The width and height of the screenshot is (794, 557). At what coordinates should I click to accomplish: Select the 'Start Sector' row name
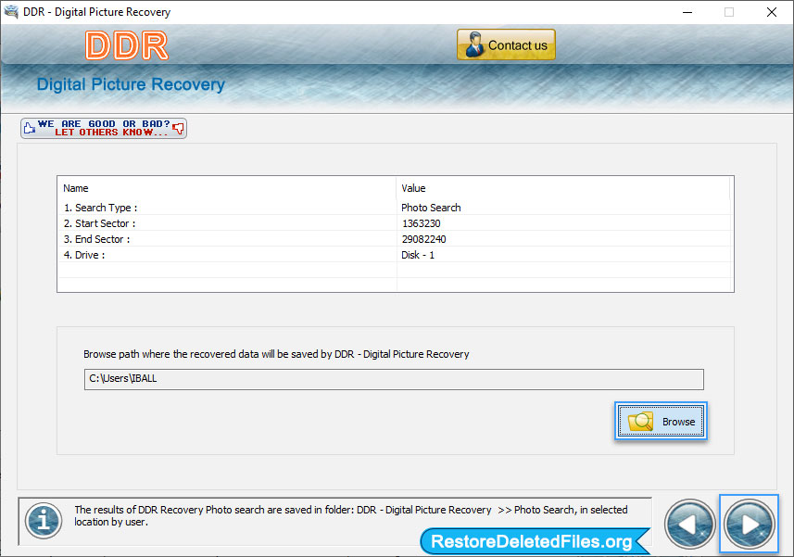point(100,223)
